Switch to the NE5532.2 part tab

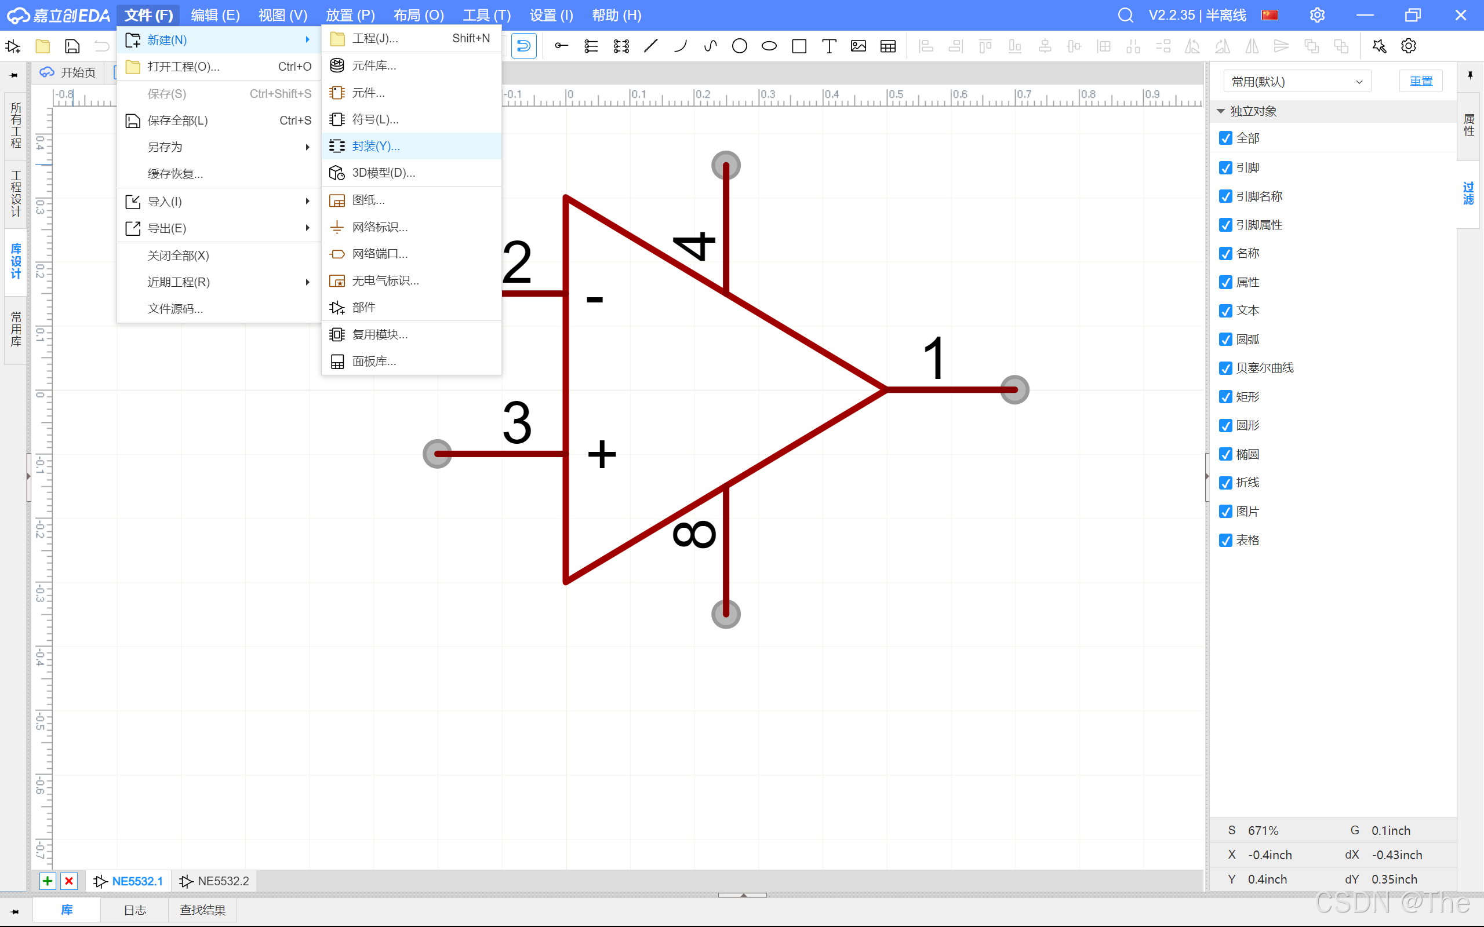tap(214, 881)
